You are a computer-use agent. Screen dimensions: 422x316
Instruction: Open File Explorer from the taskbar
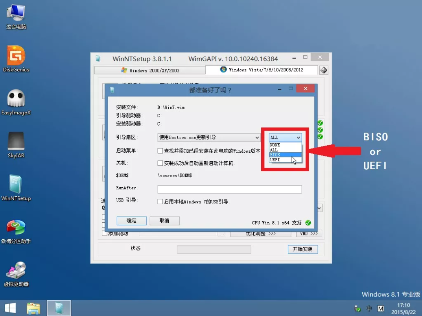[x=33, y=308]
